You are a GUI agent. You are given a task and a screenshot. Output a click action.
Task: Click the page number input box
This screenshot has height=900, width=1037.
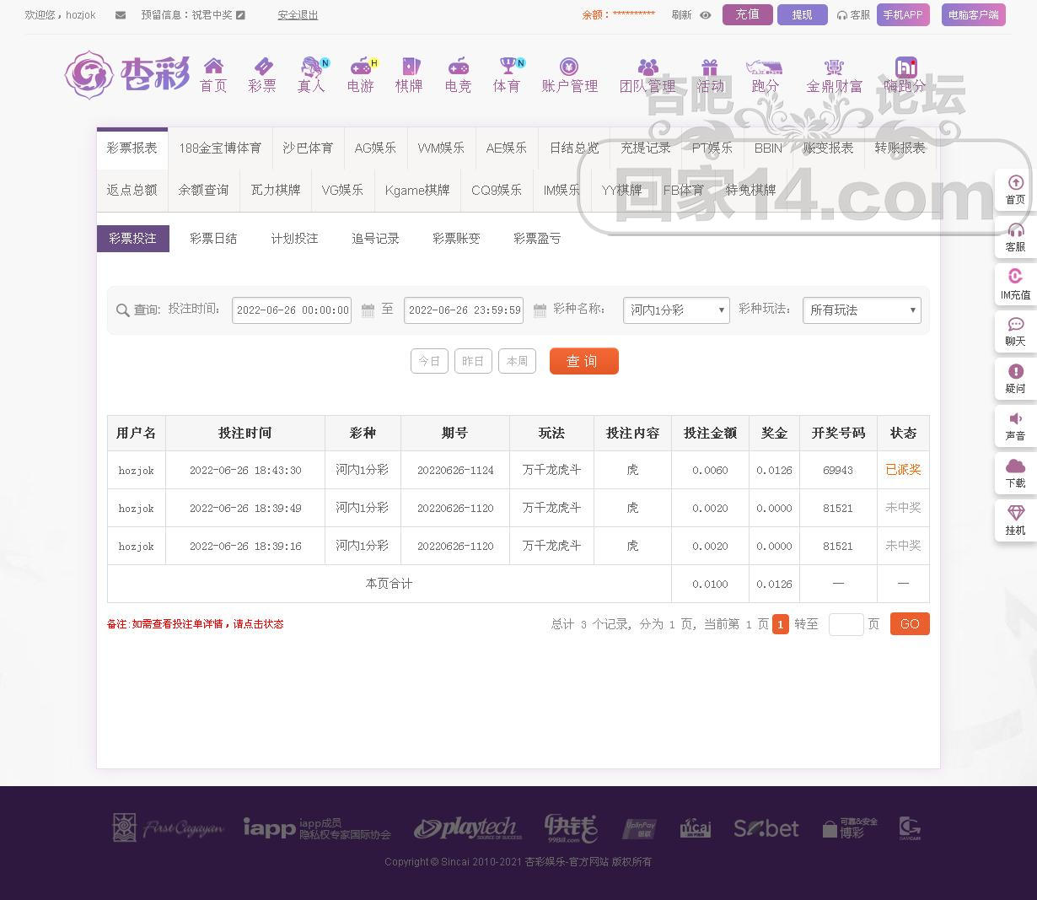coord(846,624)
